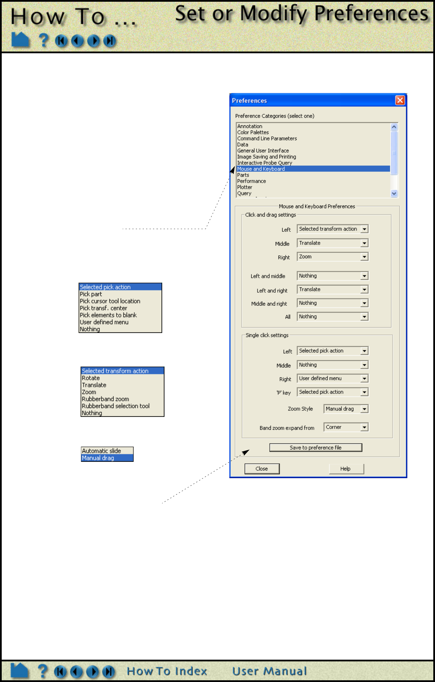Open the Band zoom expand from dropdown

coord(346,427)
